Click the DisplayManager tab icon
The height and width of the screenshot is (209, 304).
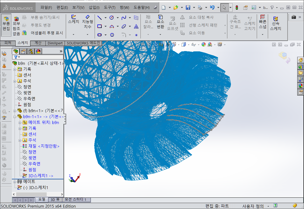click(x=38, y=51)
